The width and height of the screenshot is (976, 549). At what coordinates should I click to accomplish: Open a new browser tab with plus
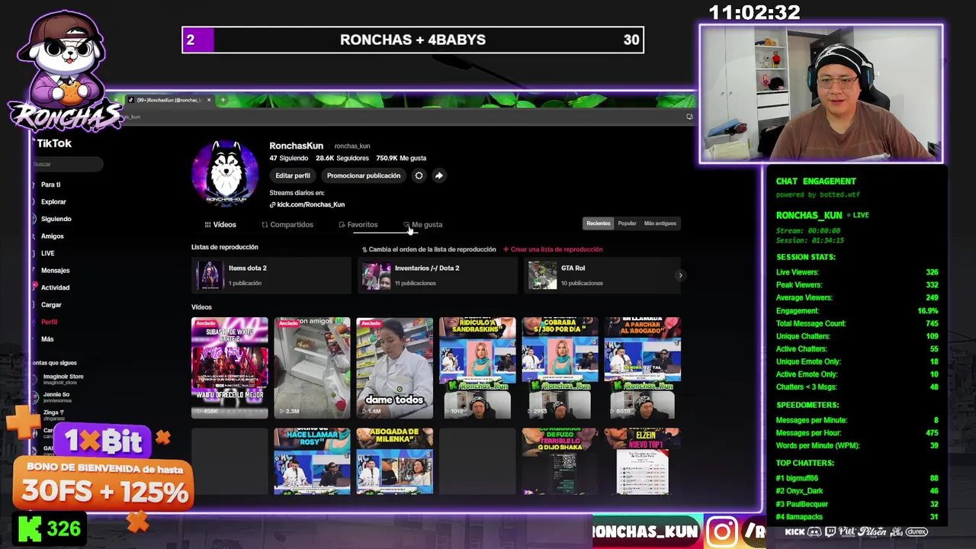coord(223,100)
